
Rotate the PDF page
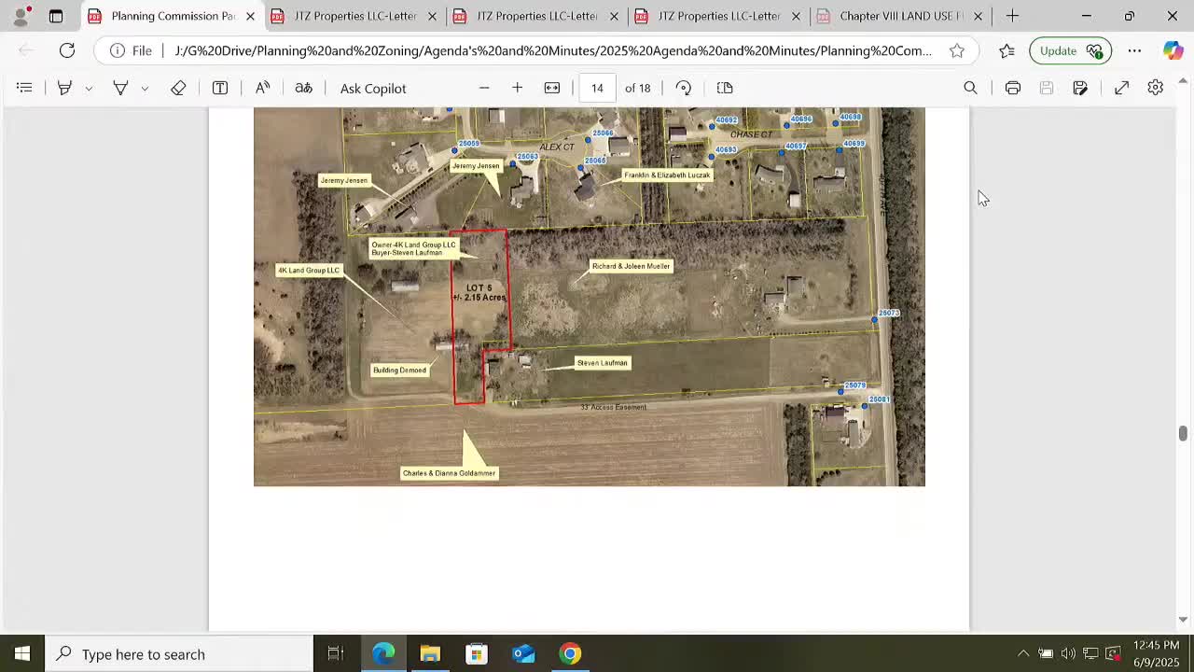tap(684, 88)
